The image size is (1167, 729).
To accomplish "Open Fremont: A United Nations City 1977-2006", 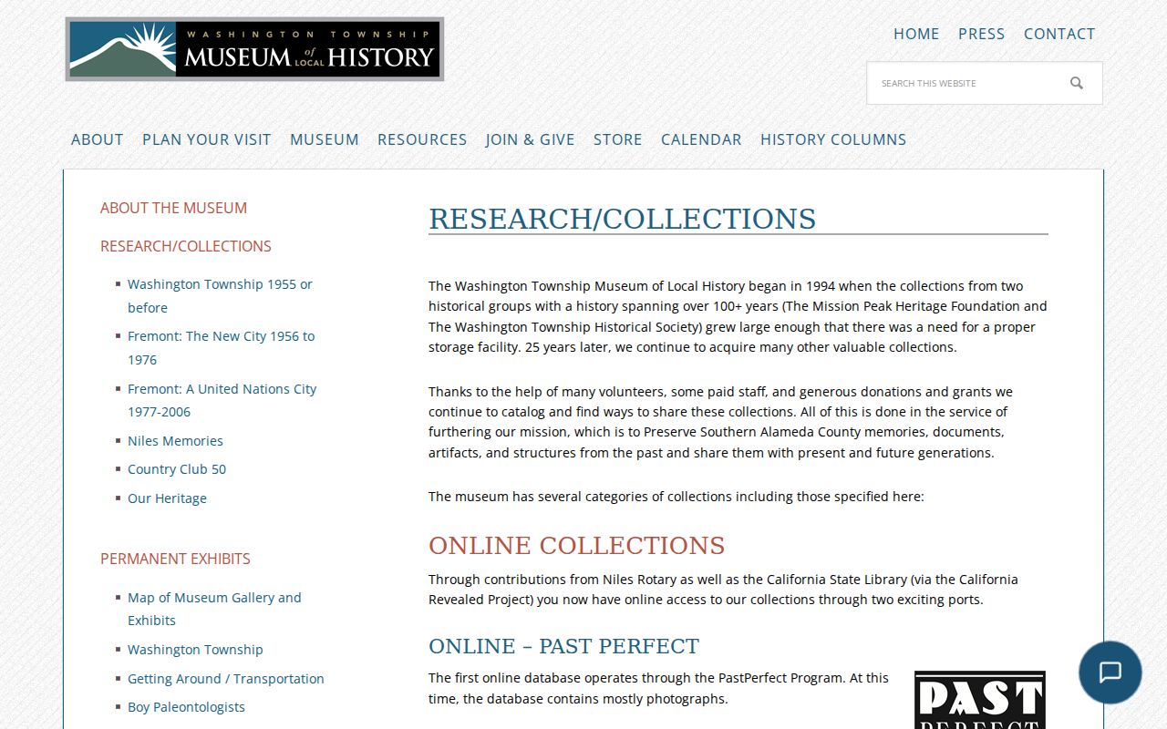I will point(222,400).
